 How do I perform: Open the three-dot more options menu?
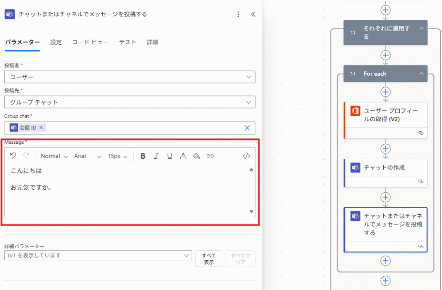238,14
